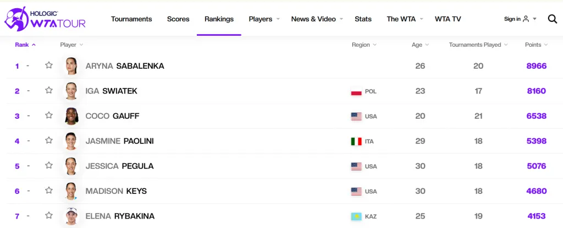This screenshot has height=228, width=563.
Task: Toggle Coco Gauff's favorite star
Action: [49, 115]
